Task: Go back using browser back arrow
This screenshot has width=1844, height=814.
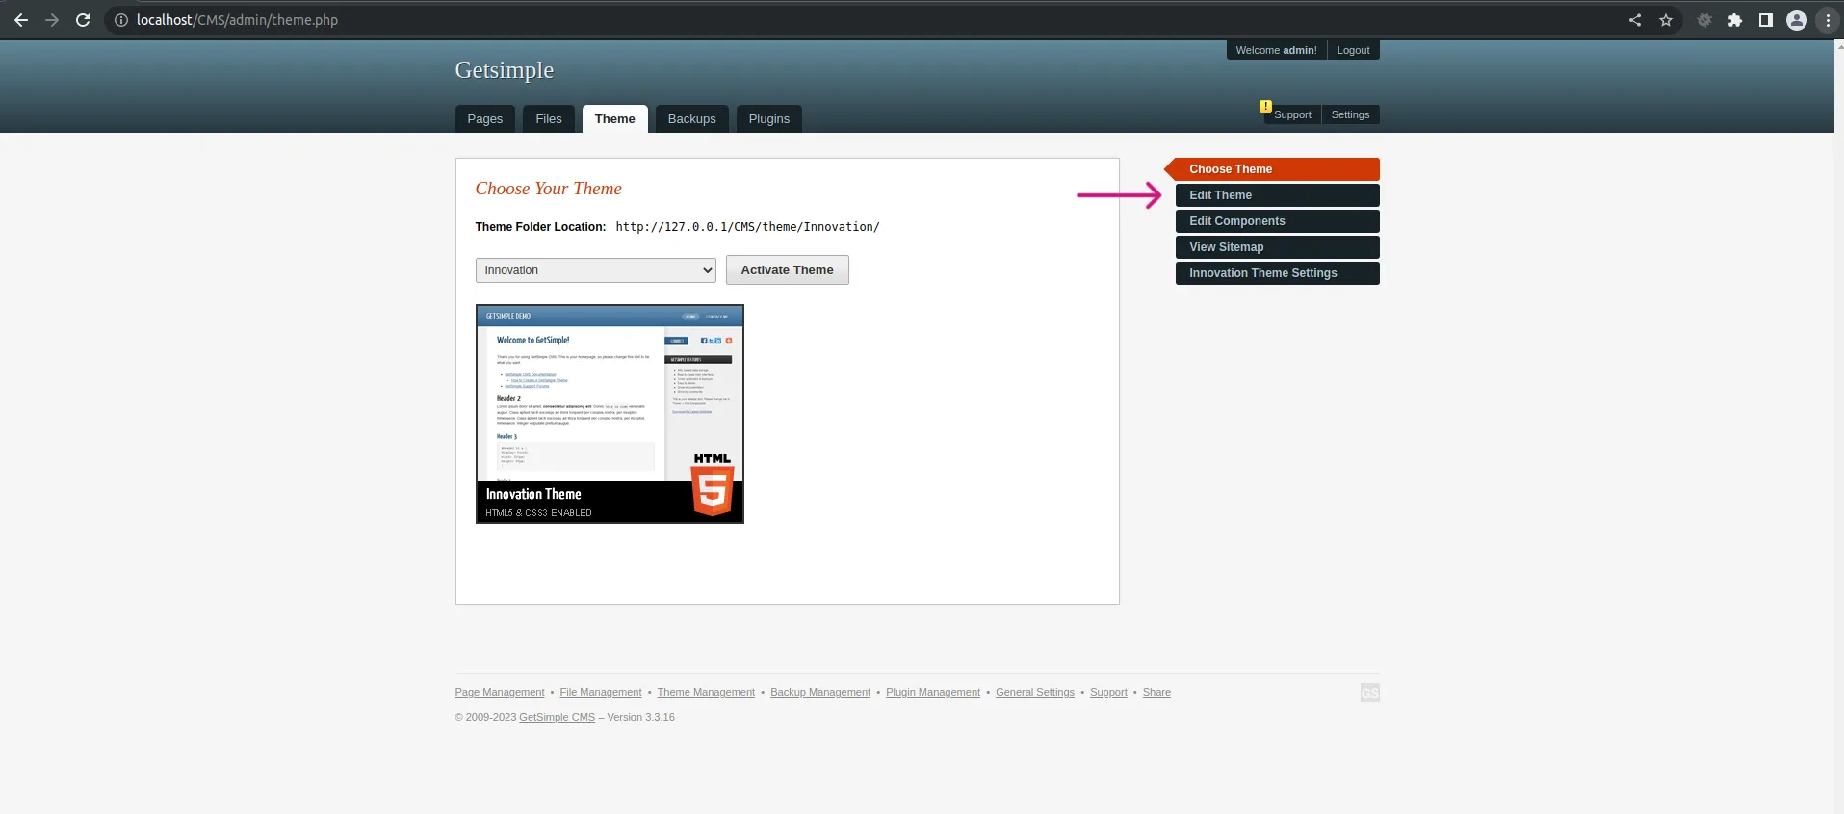Action: (21, 20)
